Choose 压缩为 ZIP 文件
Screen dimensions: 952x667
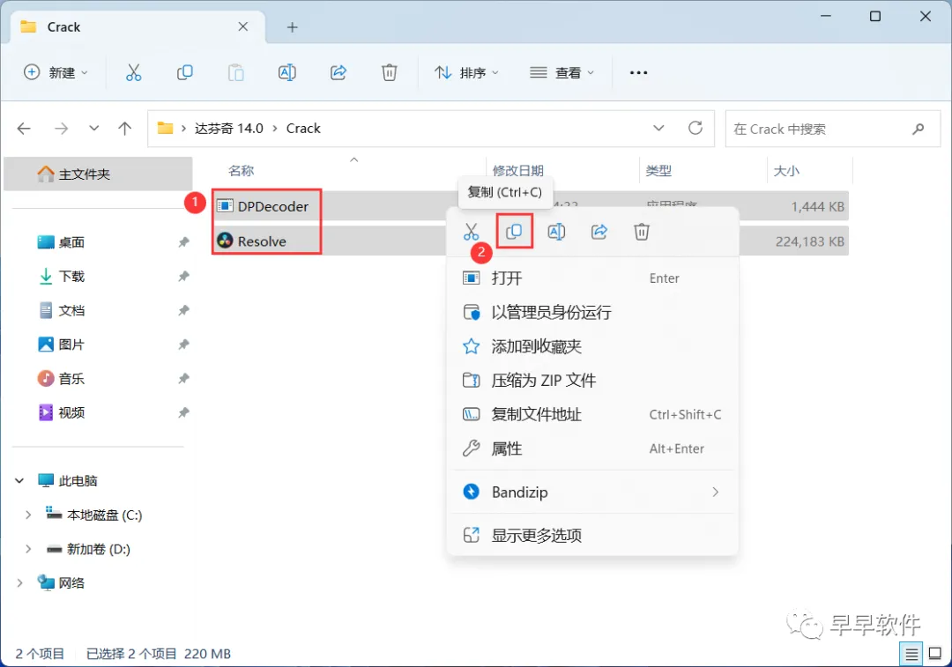pyautogui.click(x=592, y=380)
